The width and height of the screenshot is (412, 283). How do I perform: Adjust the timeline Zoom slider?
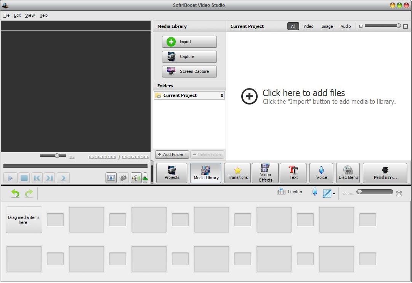pos(375,192)
